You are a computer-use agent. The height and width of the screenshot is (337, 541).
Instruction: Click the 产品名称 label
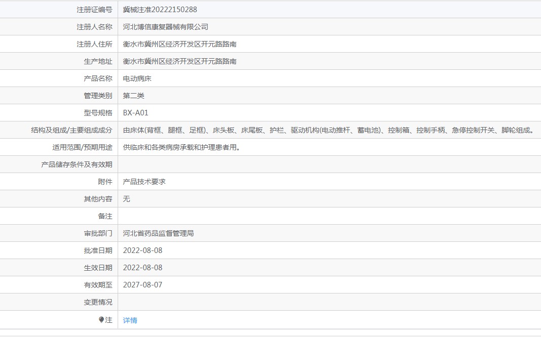(98, 78)
